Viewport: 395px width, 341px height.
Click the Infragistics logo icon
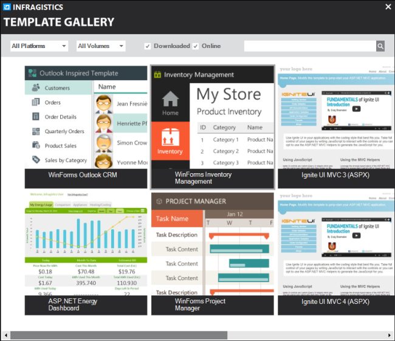(7, 7)
